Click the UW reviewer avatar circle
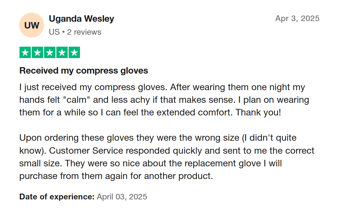Viewport: 346px width, 214px height. pos(32,25)
